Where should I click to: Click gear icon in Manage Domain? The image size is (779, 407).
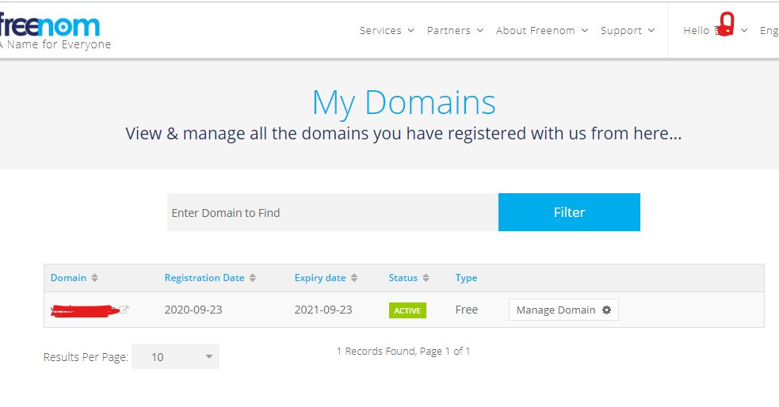(x=606, y=310)
